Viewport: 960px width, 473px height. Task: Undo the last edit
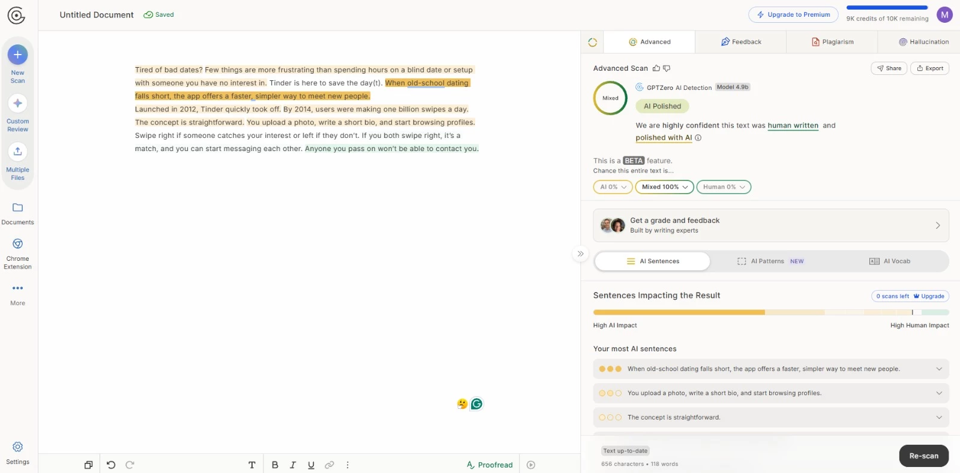[x=111, y=465]
